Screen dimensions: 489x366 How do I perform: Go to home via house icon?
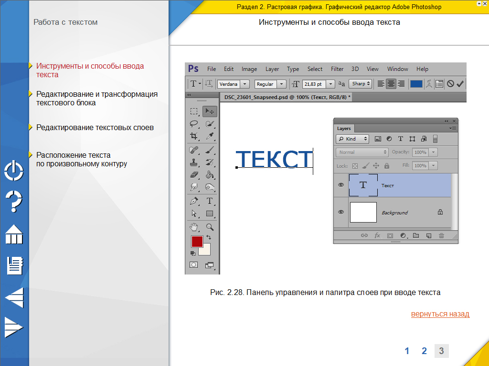(x=14, y=234)
